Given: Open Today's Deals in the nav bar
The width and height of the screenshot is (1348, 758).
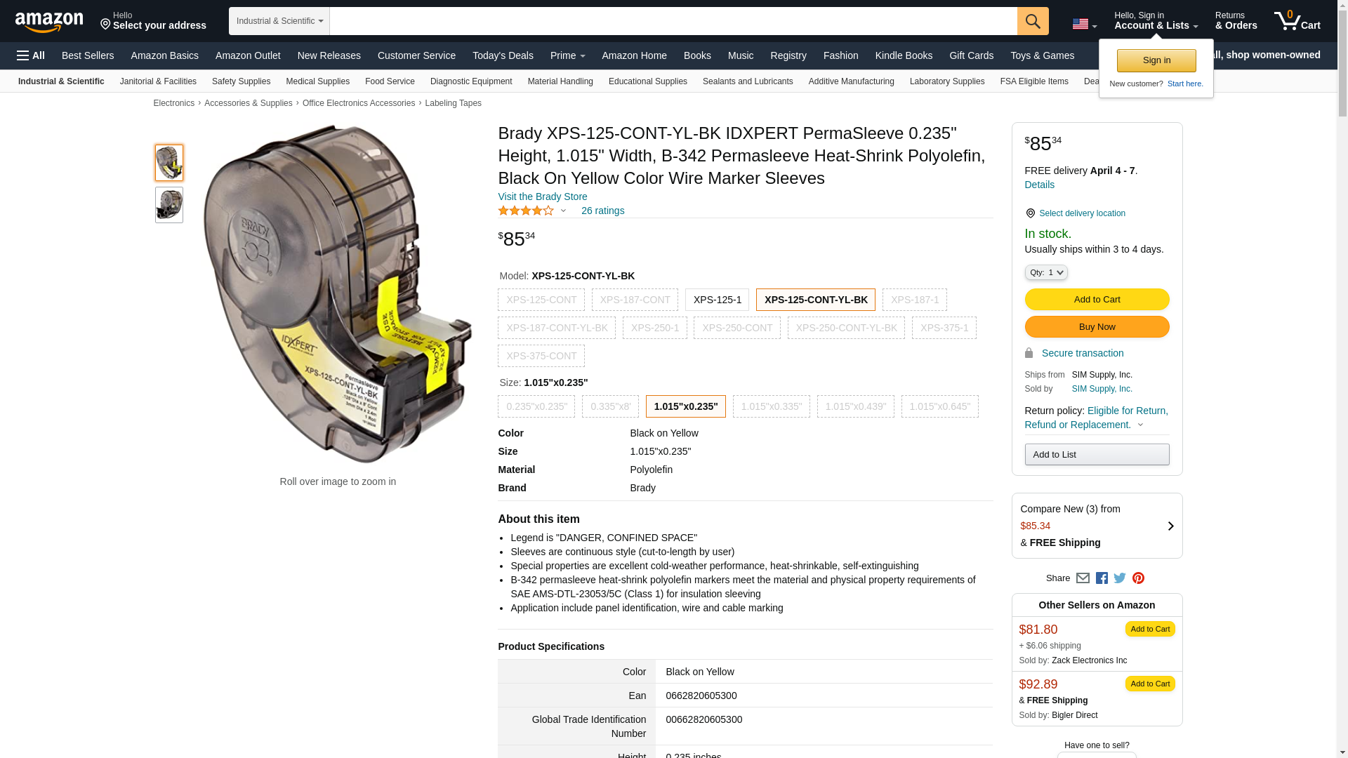Looking at the screenshot, I should tap(503, 55).
